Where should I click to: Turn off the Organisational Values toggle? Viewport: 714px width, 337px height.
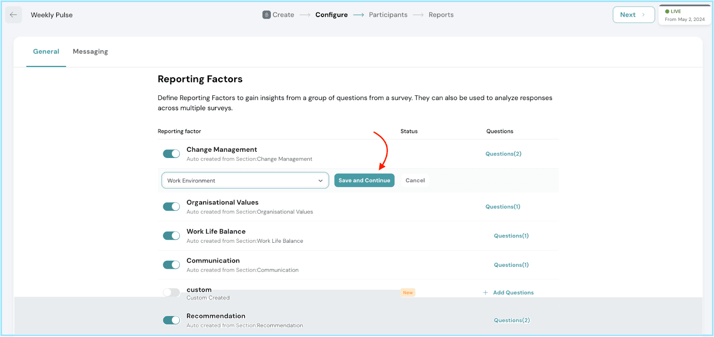coord(171,207)
